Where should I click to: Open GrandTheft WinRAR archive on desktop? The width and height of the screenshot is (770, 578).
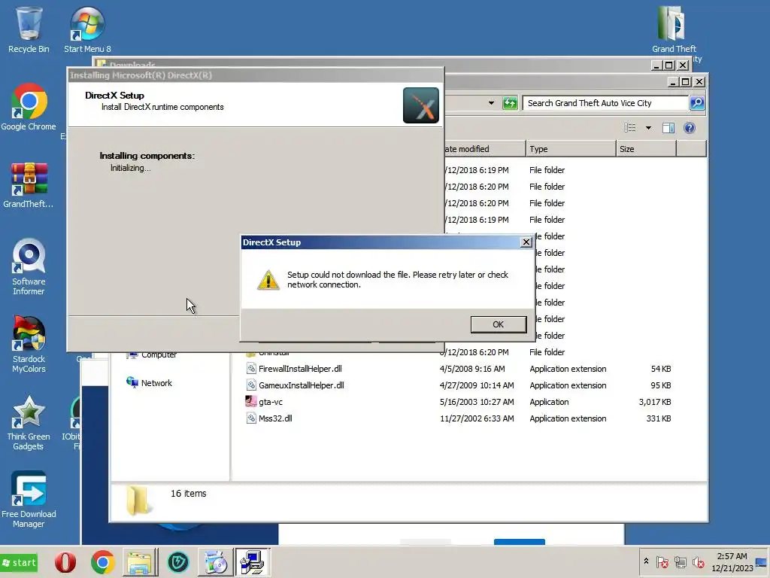(29, 185)
